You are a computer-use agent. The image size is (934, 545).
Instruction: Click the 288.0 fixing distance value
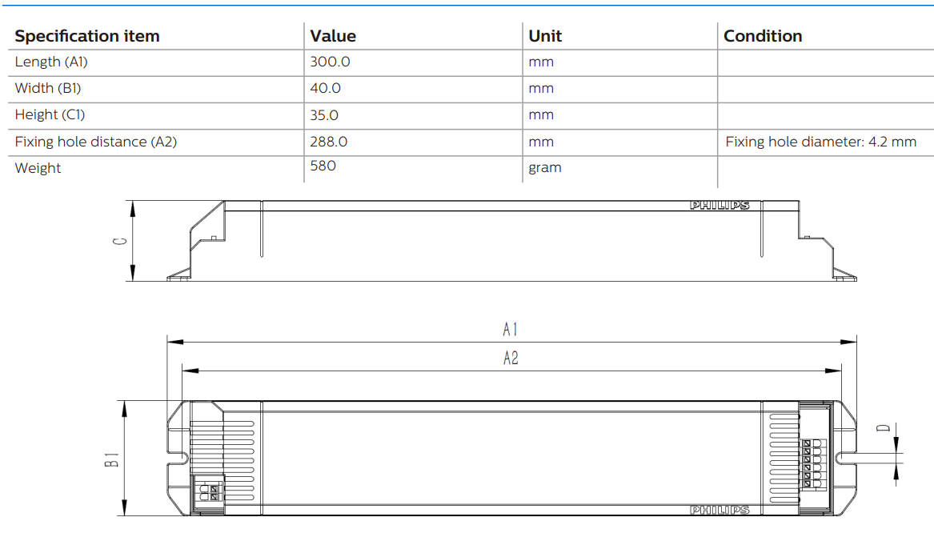point(329,142)
